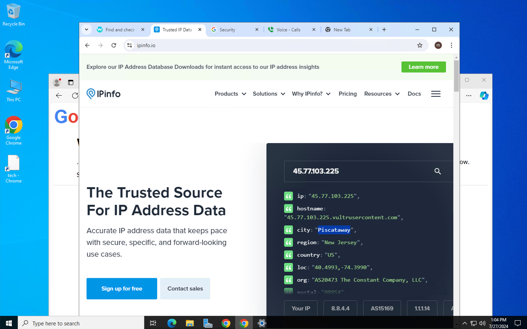Open Edge window settings ellipsis
527x329 pixels.
[x=469, y=96]
